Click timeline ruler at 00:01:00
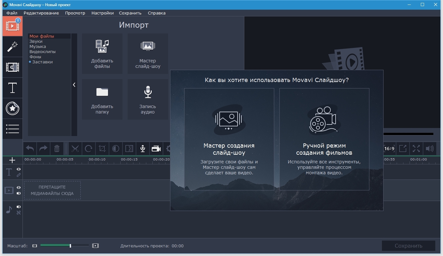The height and width of the screenshot is (256, 443). (x=419, y=159)
